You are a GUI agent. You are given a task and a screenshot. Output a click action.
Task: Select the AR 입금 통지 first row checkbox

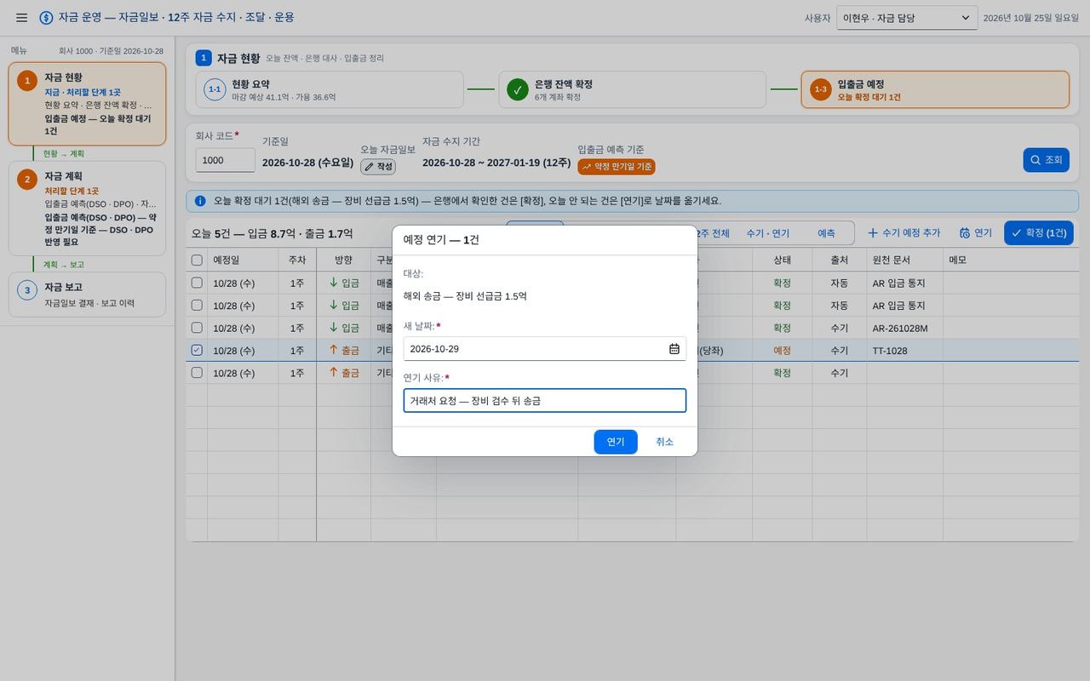[x=197, y=283]
